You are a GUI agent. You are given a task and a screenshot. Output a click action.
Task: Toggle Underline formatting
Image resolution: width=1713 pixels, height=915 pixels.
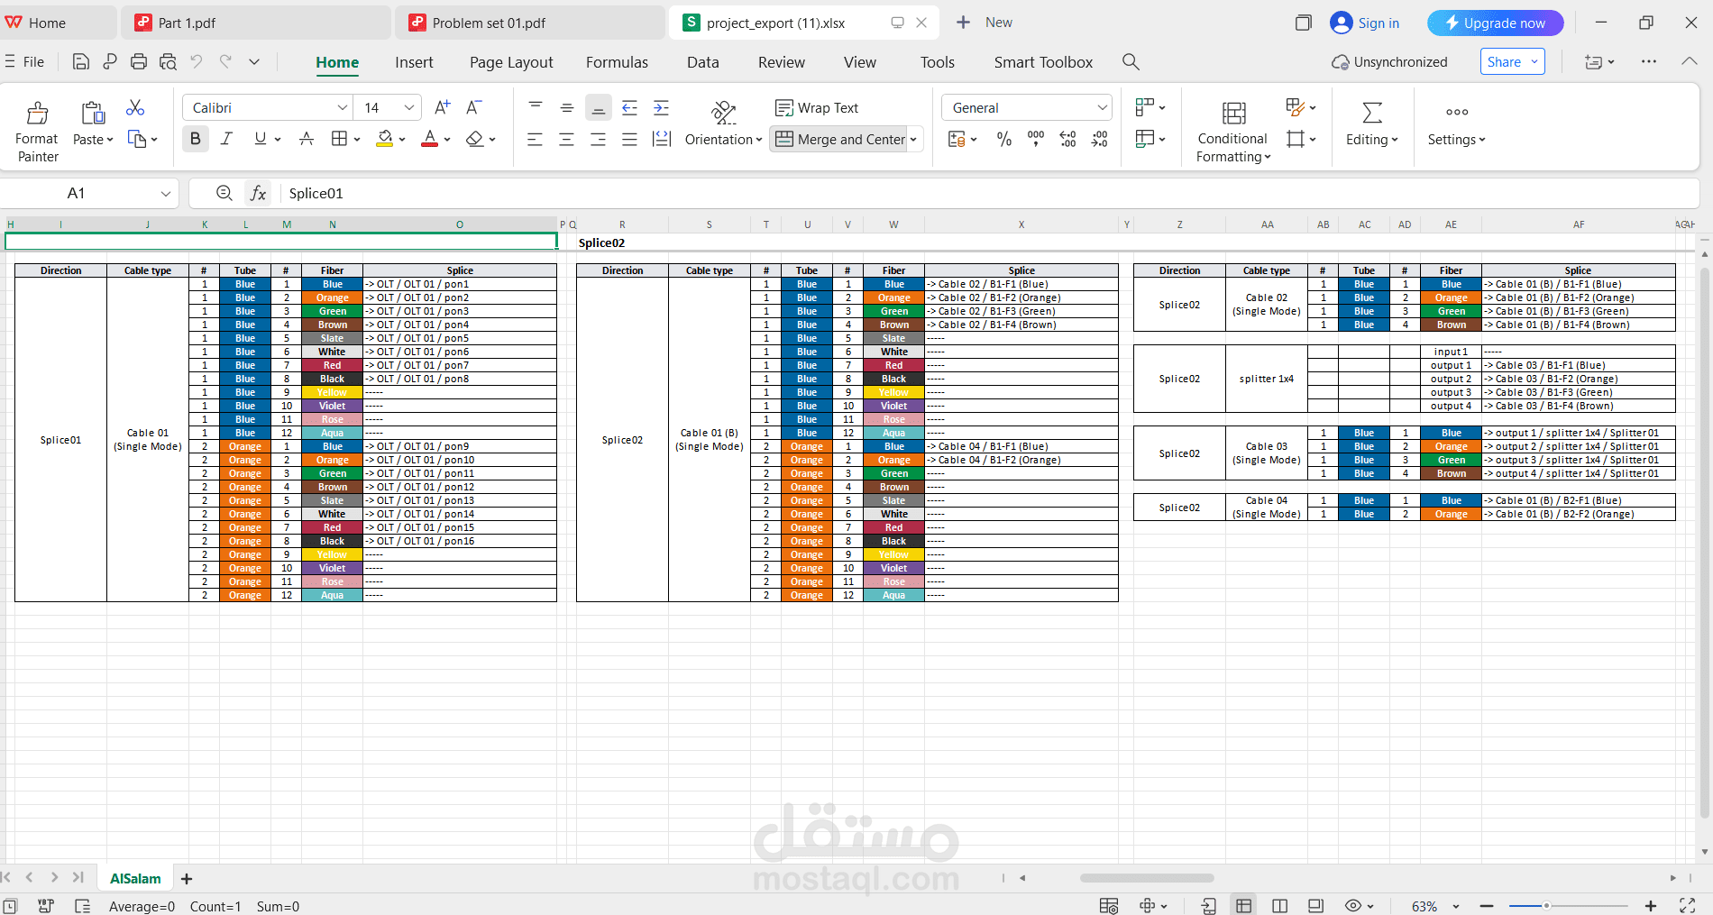click(x=260, y=139)
